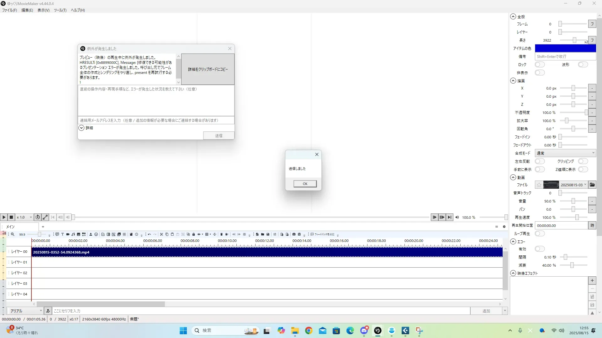Screen dimensions: 602x338
Task: Click the add audio music note icon
Action: pyautogui.click(x=73, y=234)
